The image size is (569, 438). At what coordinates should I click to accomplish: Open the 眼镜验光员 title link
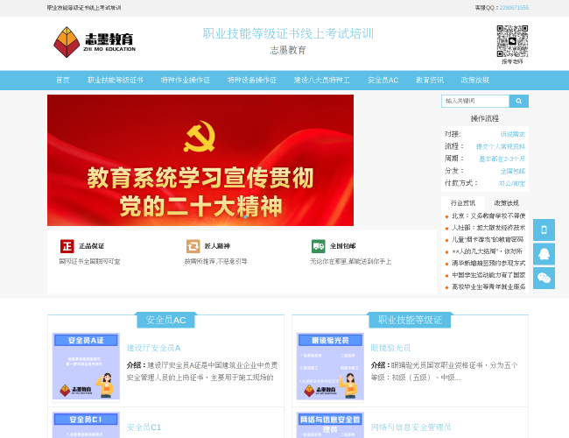point(390,348)
